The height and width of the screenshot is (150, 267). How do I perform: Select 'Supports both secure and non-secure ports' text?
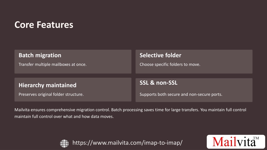[x=181, y=94]
